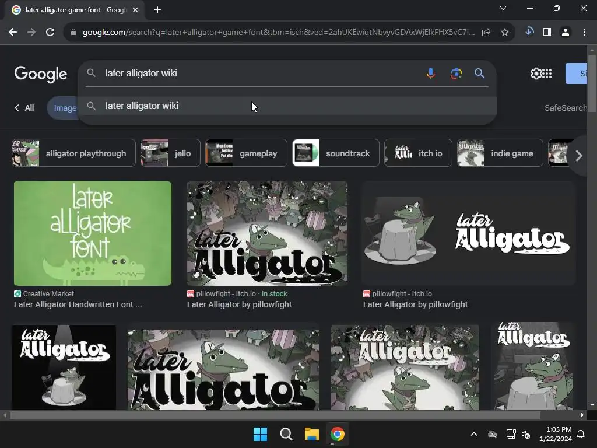Open File Explorer from taskbar
Image resolution: width=597 pixels, height=448 pixels.
tap(311, 434)
